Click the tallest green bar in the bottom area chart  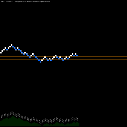[x=13, y=121]
